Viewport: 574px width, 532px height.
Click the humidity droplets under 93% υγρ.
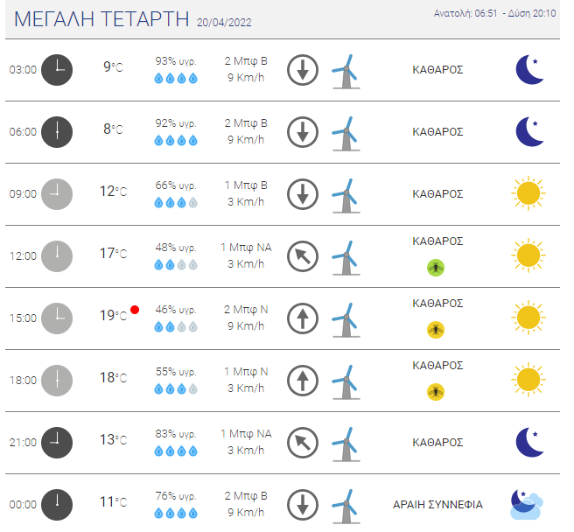click(x=176, y=79)
